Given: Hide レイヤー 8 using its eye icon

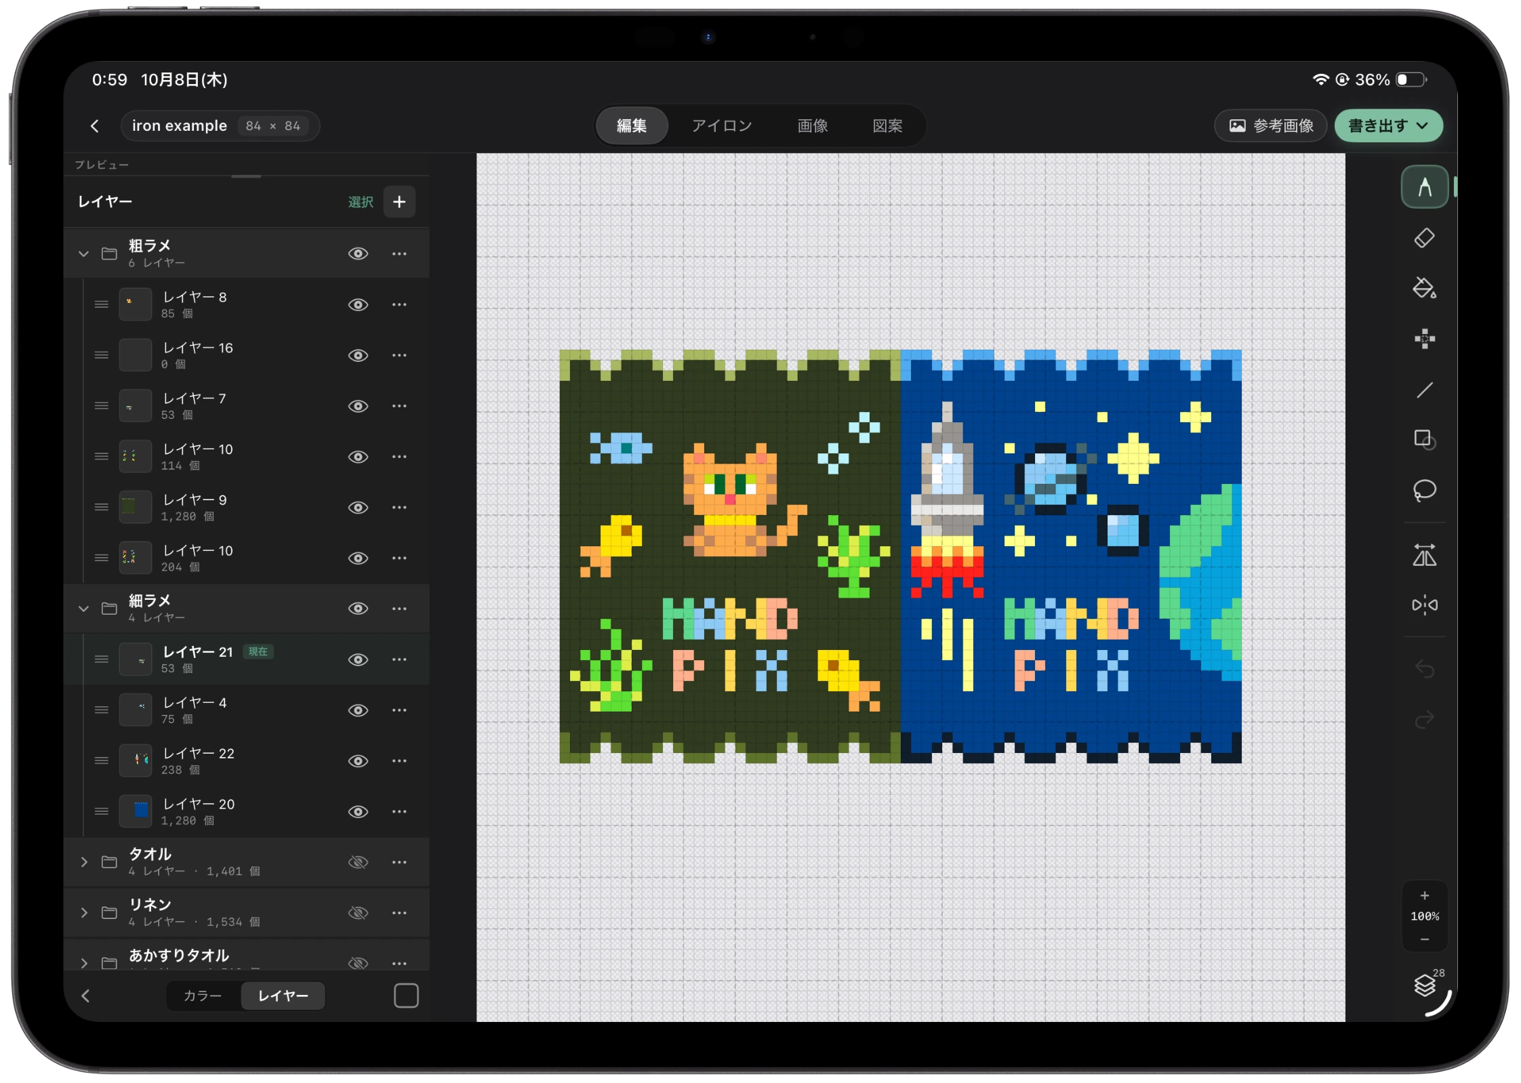Looking at the screenshot, I should 358,304.
